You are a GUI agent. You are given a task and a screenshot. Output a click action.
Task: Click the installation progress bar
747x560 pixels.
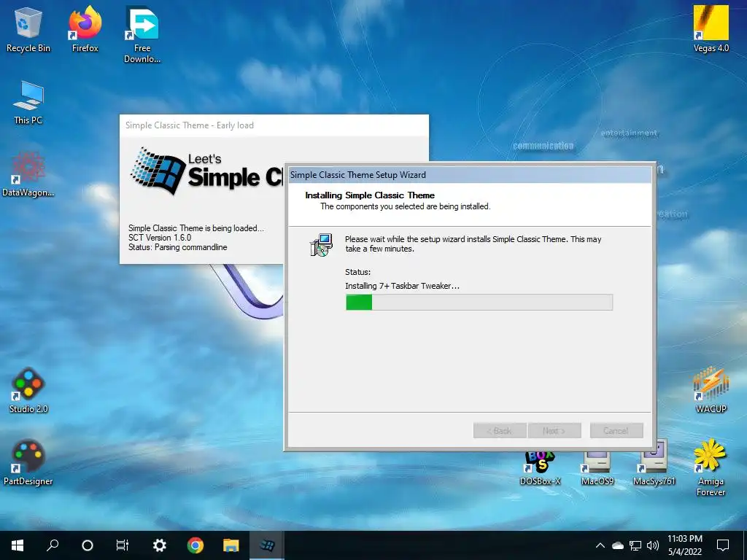point(479,303)
